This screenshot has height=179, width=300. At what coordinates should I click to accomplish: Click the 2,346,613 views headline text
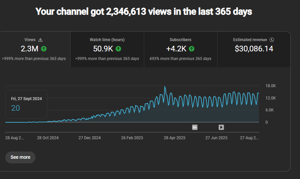[144, 12]
